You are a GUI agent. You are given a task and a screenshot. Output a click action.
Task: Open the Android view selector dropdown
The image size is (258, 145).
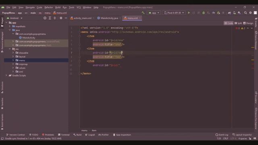tap(15, 18)
